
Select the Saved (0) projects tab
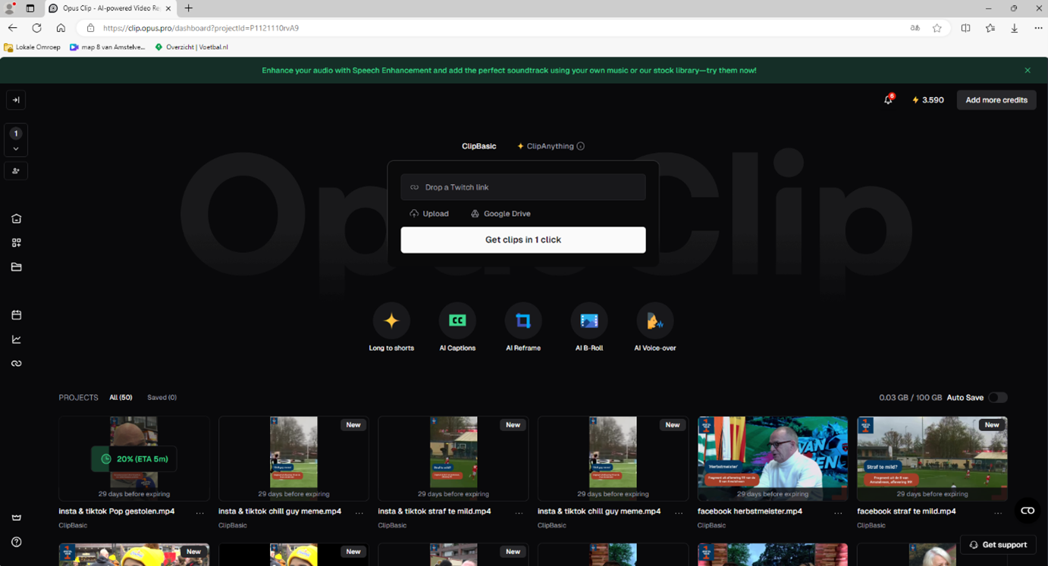(x=162, y=398)
